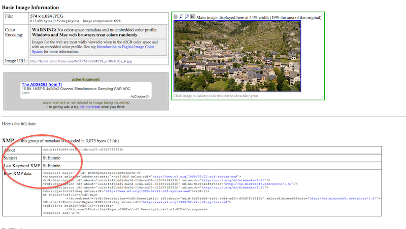This screenshot has width=406, height=229.
Task: Click the Color Encoding row label
Action: click(x=14, y=32)
